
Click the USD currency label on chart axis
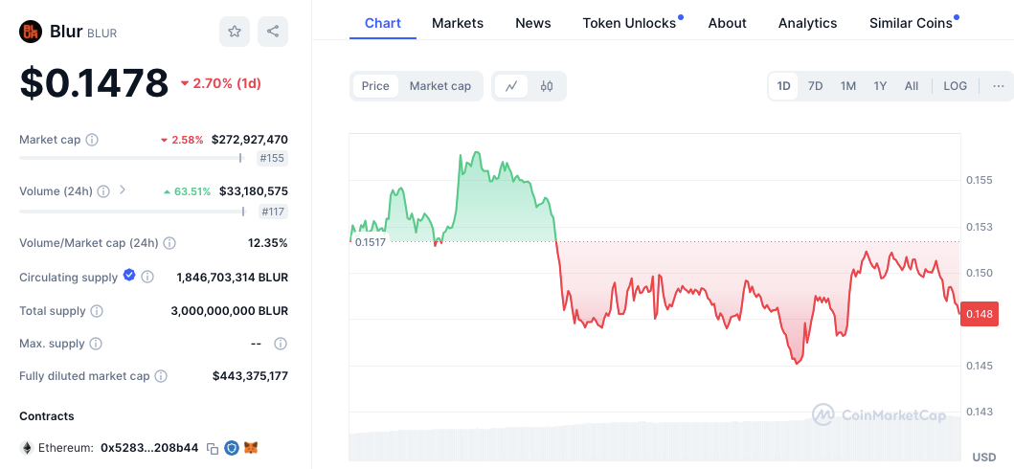point(984,457)
